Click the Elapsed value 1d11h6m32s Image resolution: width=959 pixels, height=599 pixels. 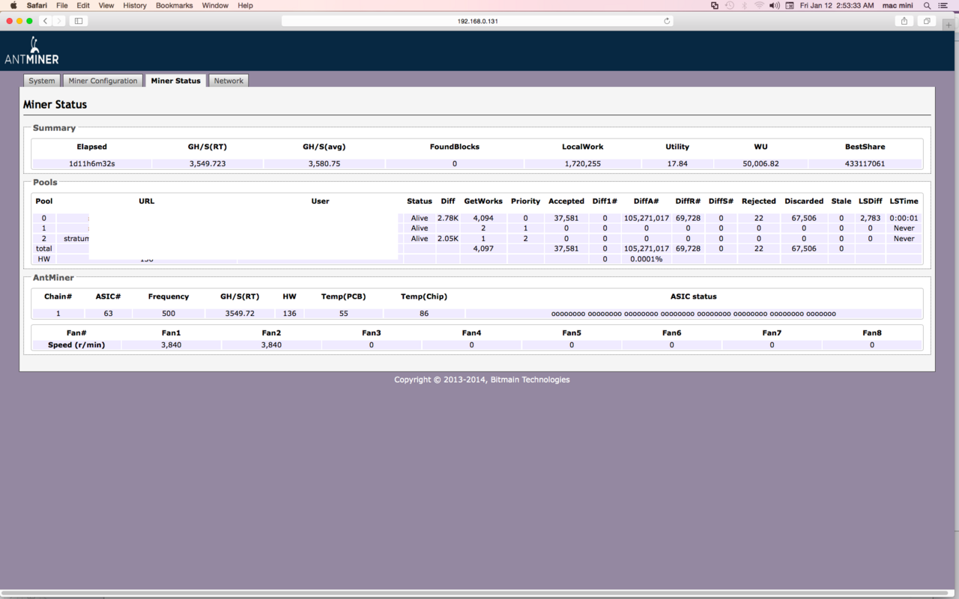pyautogui.click(x=92, y=163)
